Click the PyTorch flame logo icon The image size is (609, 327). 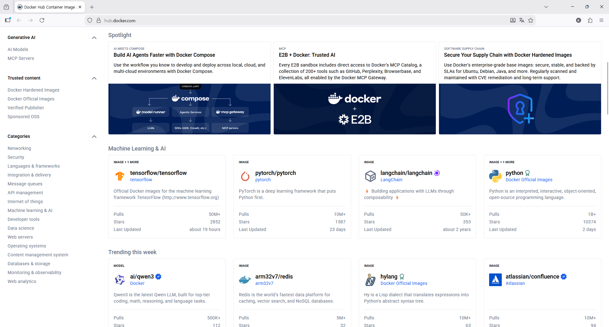245,176
